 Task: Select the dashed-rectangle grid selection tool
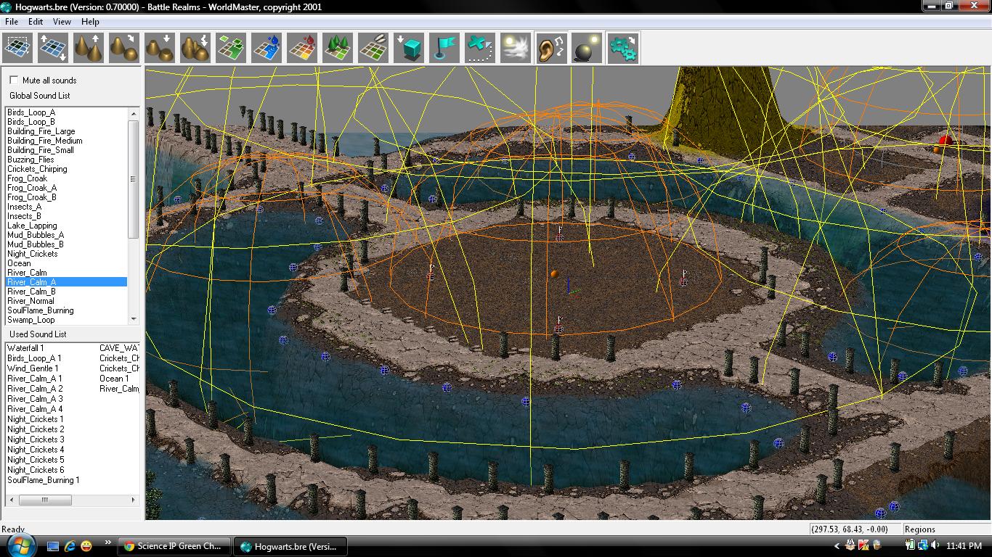[x=17, y=48]
